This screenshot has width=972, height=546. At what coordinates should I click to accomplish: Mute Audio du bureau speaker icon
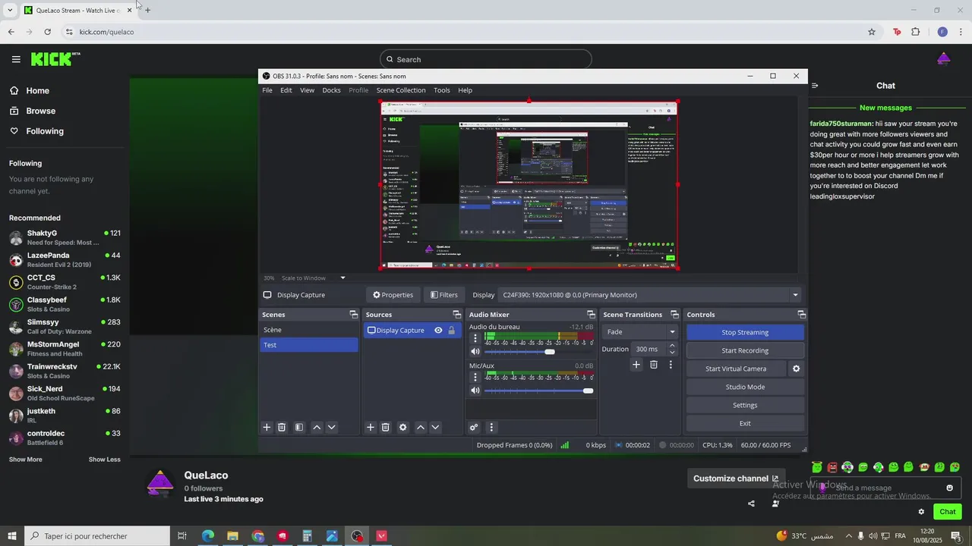[x=475, y=351]
